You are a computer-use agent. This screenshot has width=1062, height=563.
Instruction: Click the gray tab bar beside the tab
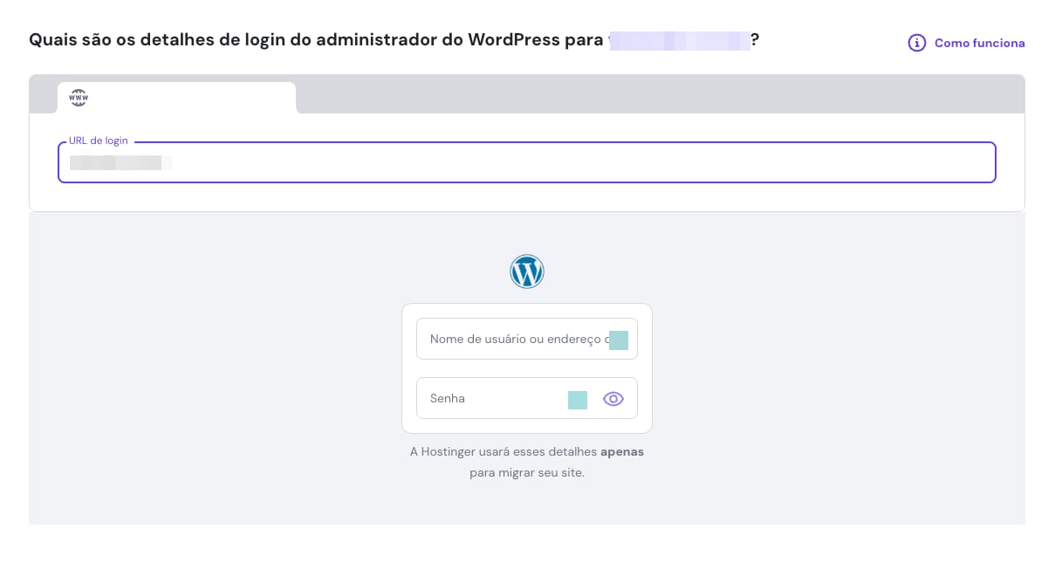(x=654, y=94)
